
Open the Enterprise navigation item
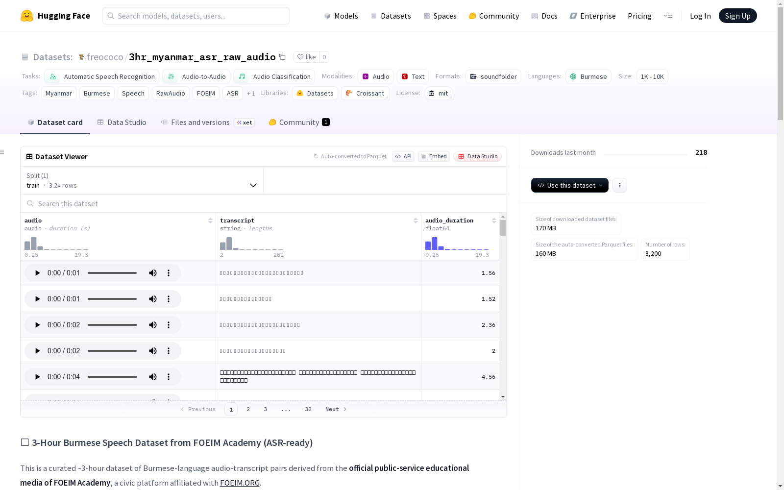click(x=593, y=16)
